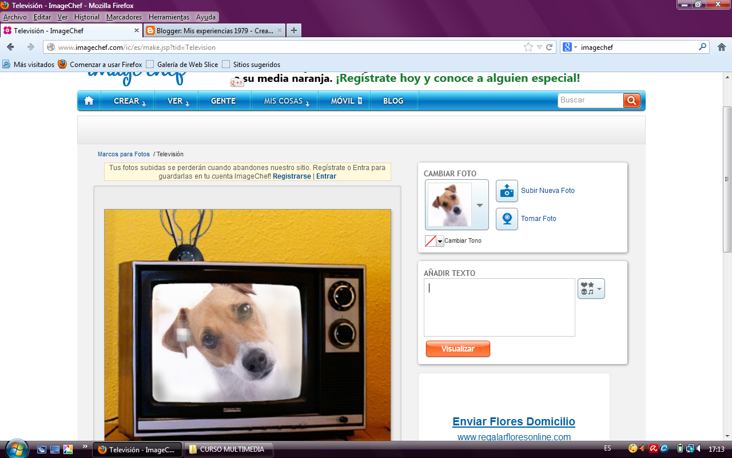Viewport: 732px width, 458px height.
Task: Click the orange search magnifier icon
Action: click(631, 100)
